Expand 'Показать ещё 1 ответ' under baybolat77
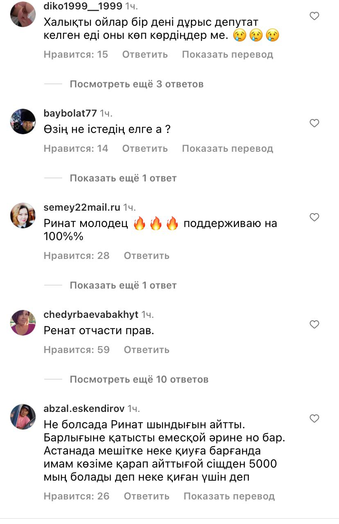 [x=123, y=178]
